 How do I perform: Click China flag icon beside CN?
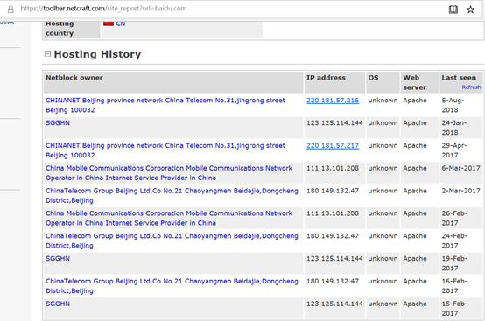click(x=109, y=23)
